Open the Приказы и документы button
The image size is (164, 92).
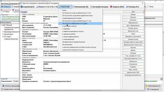[133, 37]
